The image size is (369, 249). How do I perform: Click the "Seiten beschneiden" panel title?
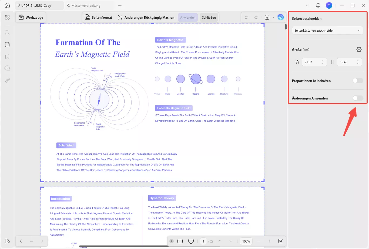click(307, 18)
